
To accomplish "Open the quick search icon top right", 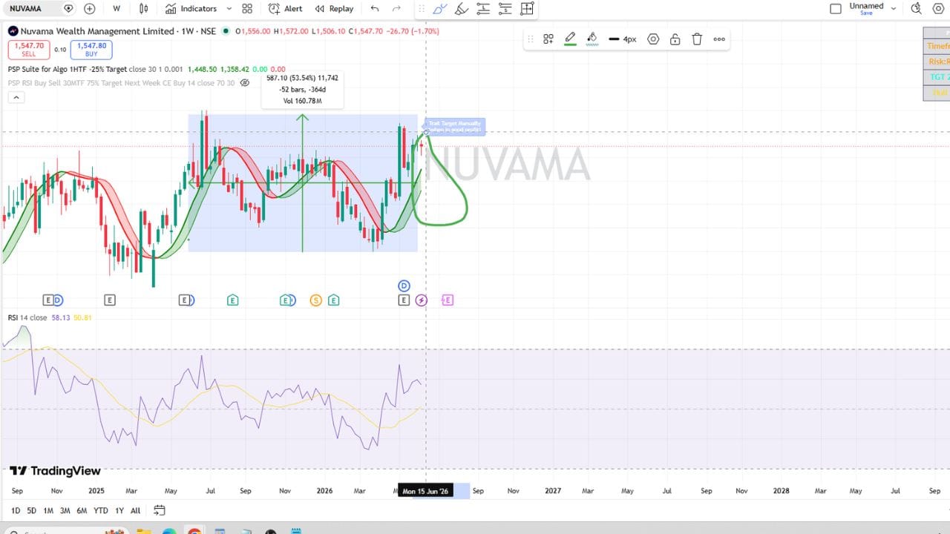I will coord(916,9).
